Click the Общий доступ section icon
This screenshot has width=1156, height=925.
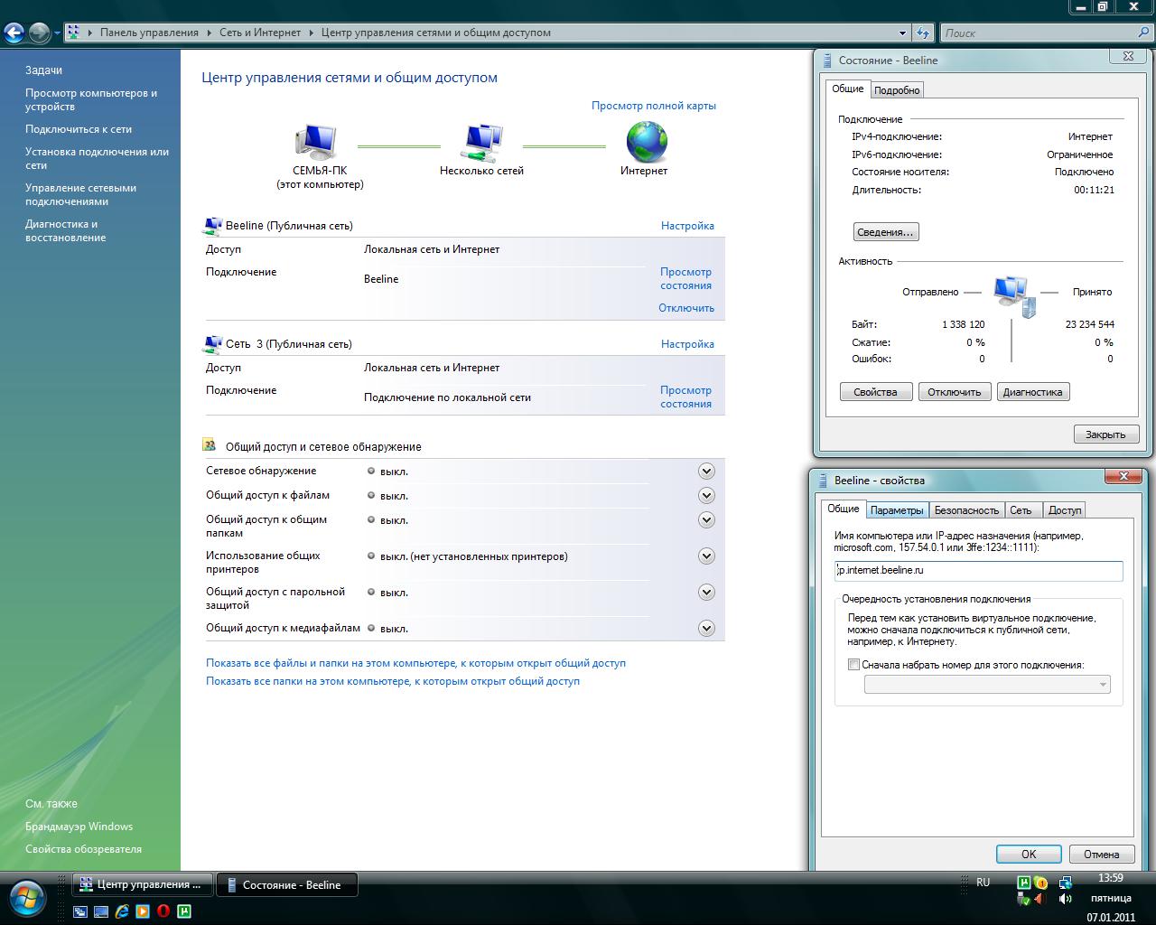coord(210,445)
